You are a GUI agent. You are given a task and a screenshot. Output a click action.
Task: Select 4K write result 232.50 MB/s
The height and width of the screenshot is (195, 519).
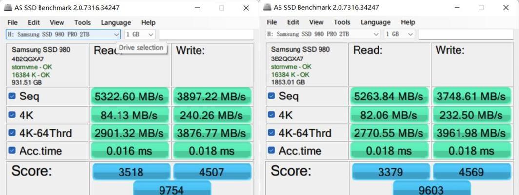(471, 115)
